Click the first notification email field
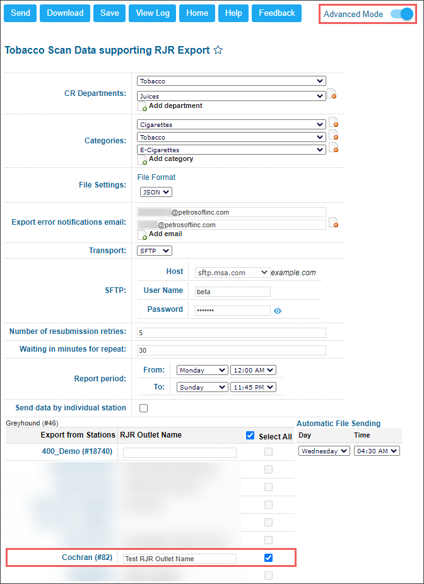The width and height of the screenshot is (424, 584). point(231,212)
